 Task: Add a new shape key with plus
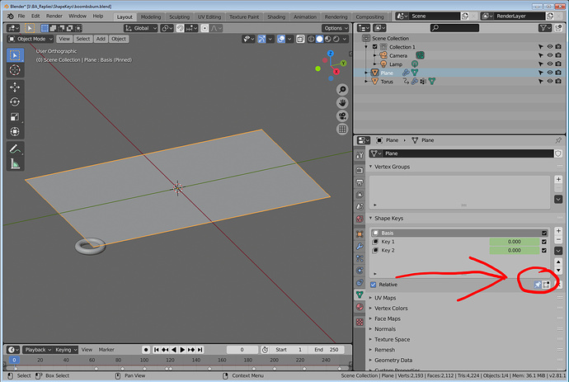pyautogui.click(x=558, y=230)
